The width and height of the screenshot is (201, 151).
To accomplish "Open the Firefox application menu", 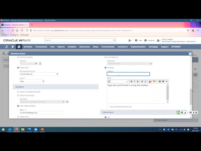I will click(x=198, y=31).
